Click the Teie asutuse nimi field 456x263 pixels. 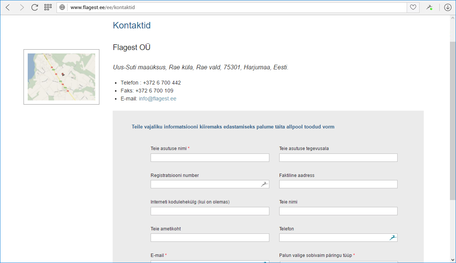210,158
